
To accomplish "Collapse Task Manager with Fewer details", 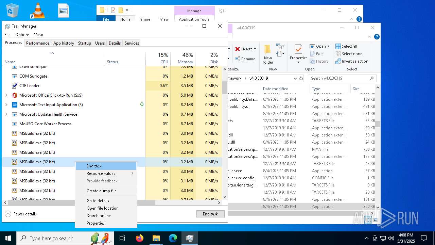I will point(21,214).
